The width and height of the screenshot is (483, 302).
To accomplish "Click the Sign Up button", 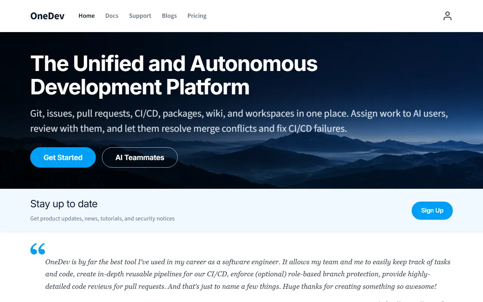I will tap(432, 211).
